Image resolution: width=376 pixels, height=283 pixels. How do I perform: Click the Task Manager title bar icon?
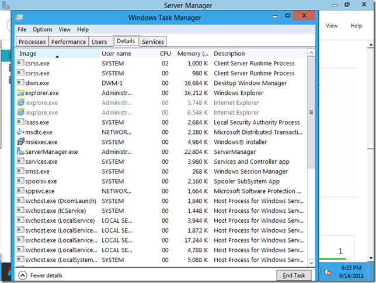pos(19,18)
